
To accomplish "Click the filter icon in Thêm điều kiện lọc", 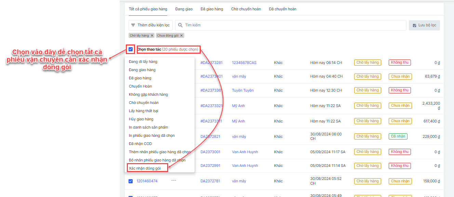I will 133,25.
